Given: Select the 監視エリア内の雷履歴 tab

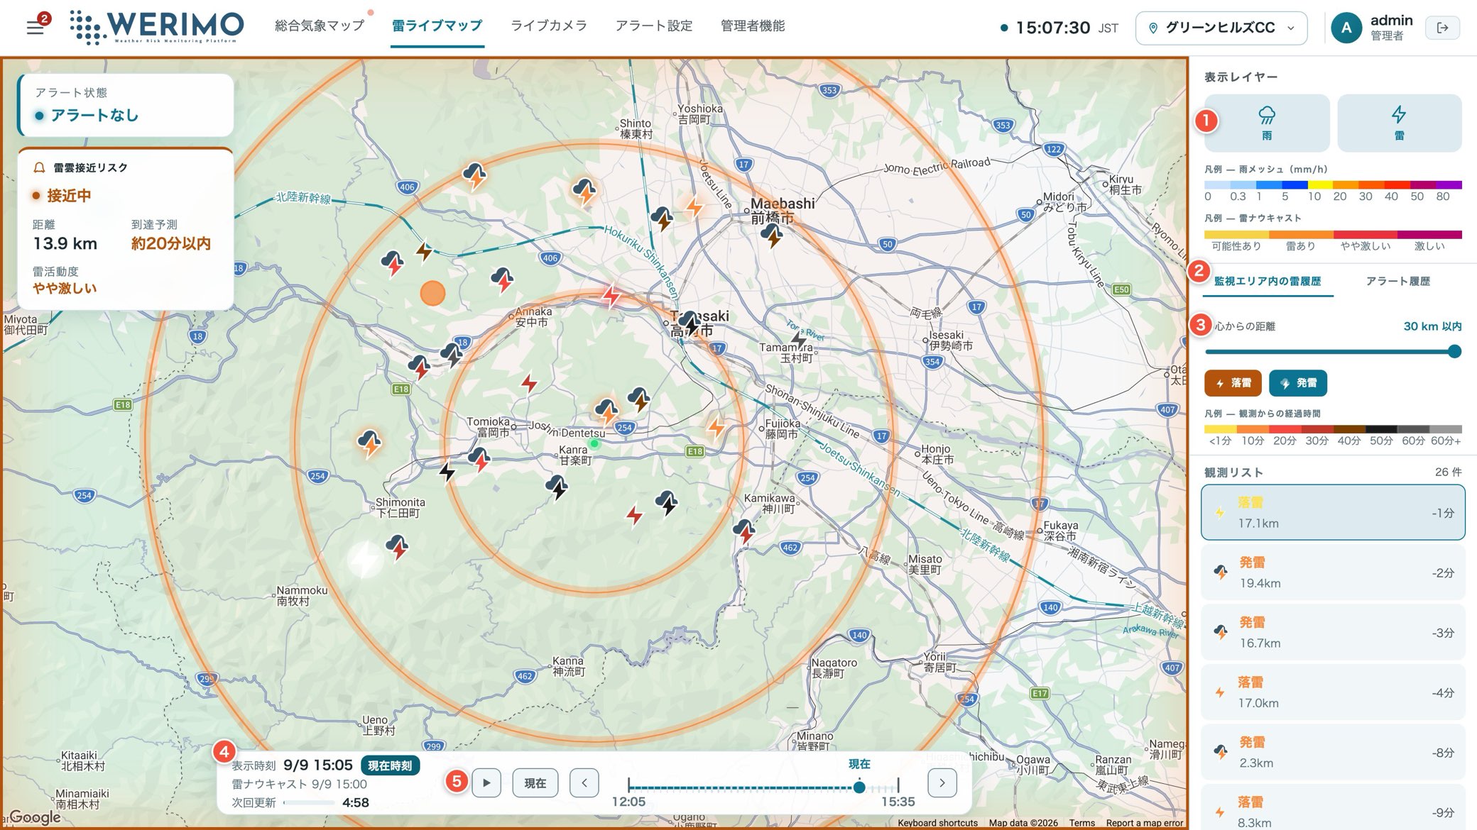Looking at the screenshot, I should tap(1268, 282).
